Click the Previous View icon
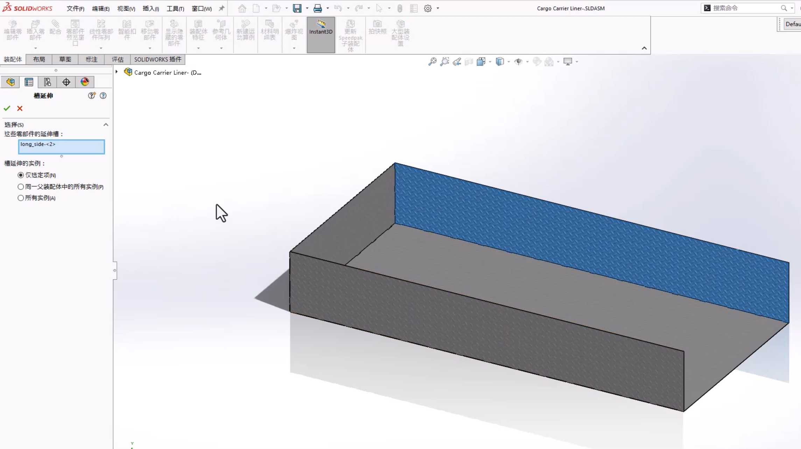The image size is (801, 449). point(457,62)
